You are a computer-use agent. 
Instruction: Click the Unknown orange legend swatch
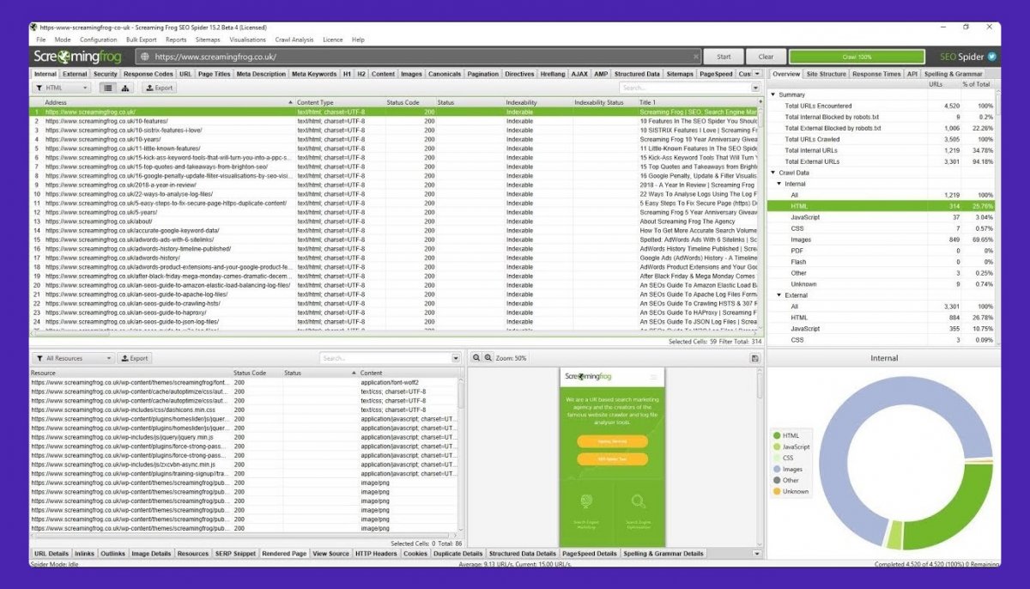(x=777, y=492)
